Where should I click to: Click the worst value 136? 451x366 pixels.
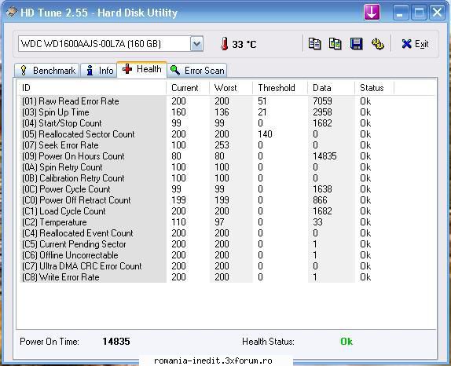(222, 112)
